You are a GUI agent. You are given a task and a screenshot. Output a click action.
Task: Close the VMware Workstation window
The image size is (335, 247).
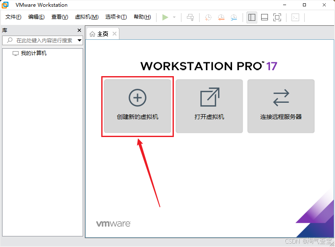point(324,5)
